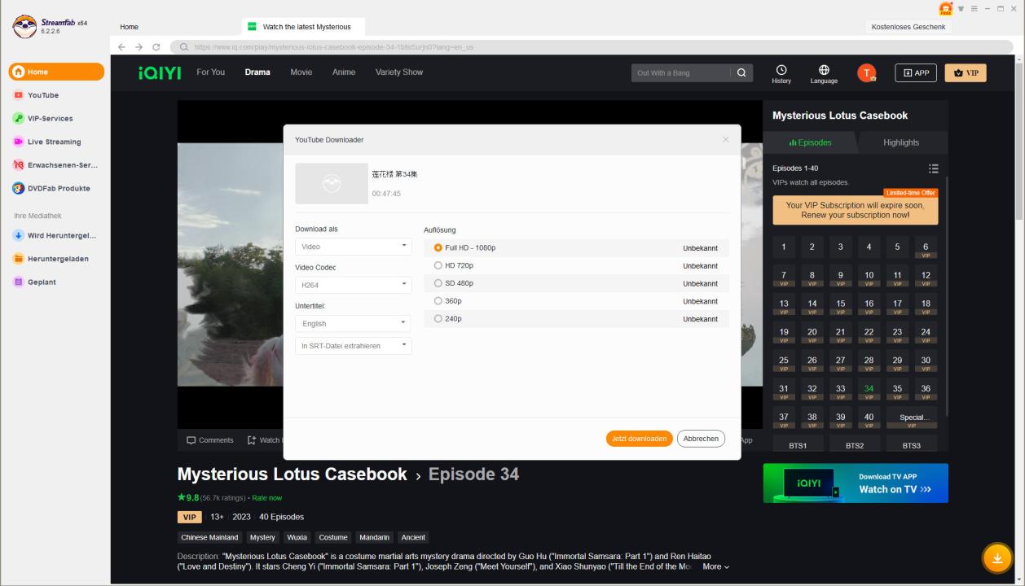The height and width of the screenshot is (586, 1025).
Task: Click the Out With a Bang search field
Action: point(680,72)
